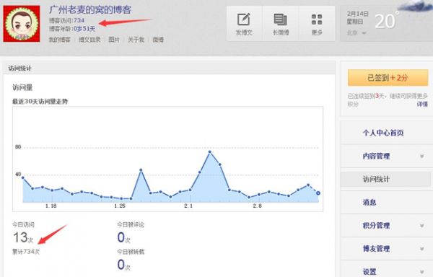Go to 我的博客 tab
Screen dimensions: 433x277
coord(60,40)
